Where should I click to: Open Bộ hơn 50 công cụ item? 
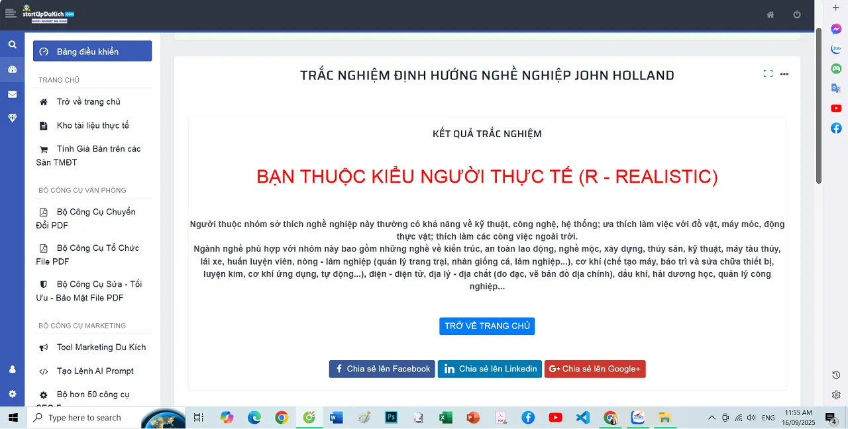[93, 396]
